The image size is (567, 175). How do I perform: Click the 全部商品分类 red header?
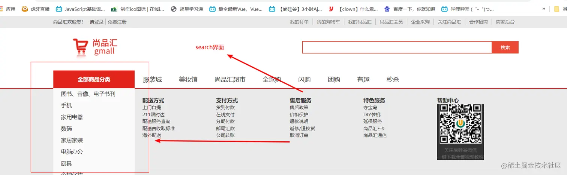click(94, 79)
